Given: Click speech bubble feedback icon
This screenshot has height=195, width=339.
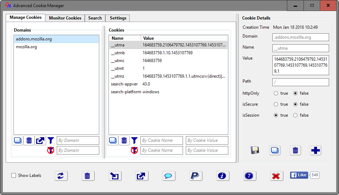Looking at the screenshot, I should 169,176.
